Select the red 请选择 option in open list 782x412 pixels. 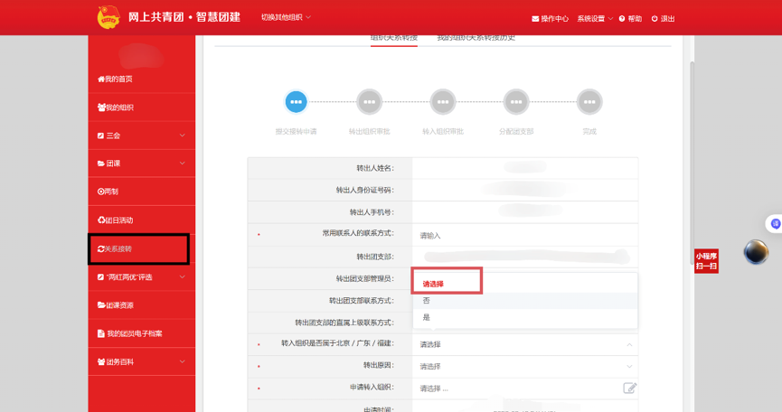(x=433, y=284)
